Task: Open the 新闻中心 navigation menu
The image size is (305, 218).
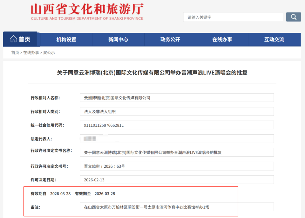Action: click(118, 39)
